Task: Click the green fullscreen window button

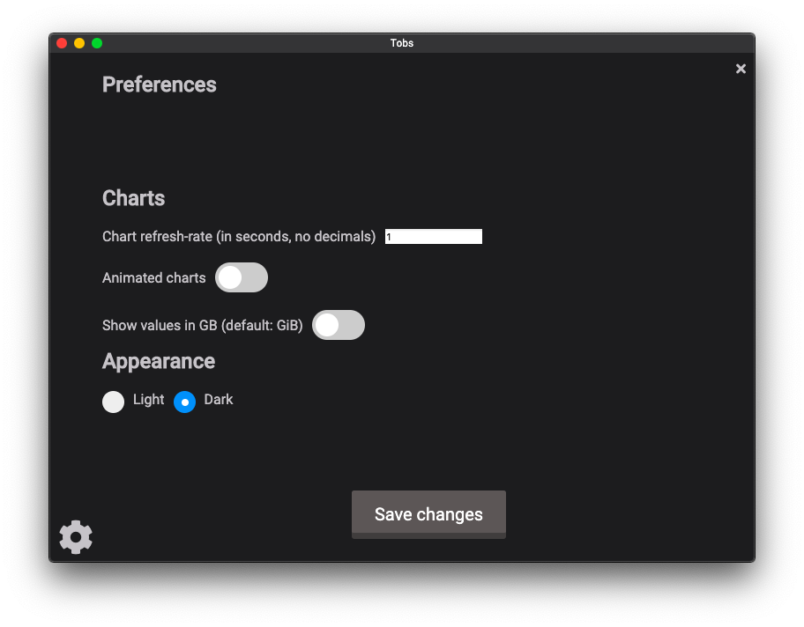Action: 97,43
